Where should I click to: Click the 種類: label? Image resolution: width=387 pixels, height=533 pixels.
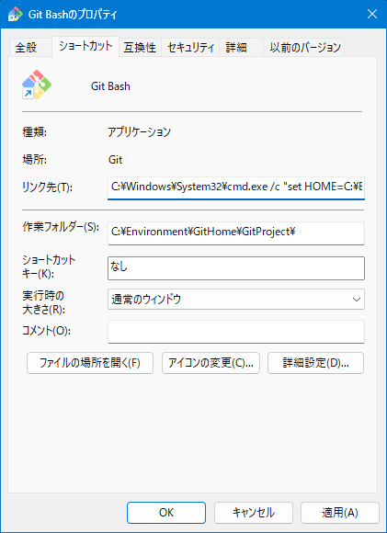(34, 132)
